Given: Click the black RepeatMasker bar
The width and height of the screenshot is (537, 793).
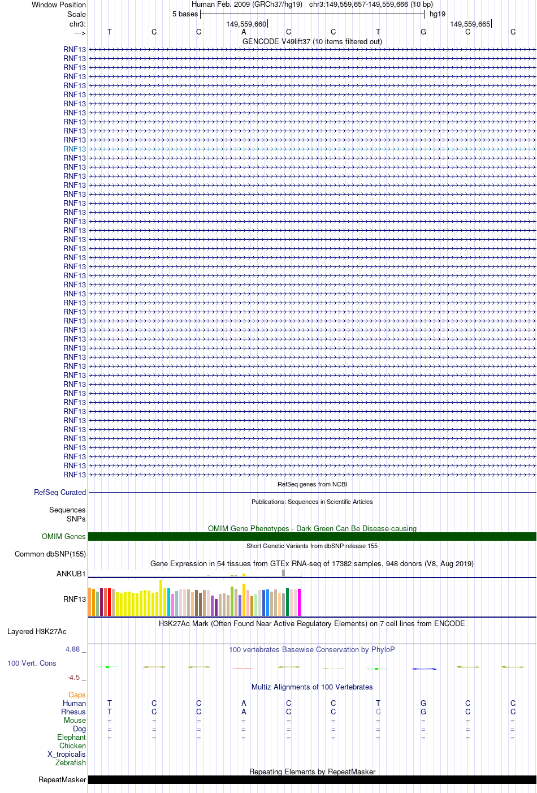Looking at the screenshot, I should point(312,779).
